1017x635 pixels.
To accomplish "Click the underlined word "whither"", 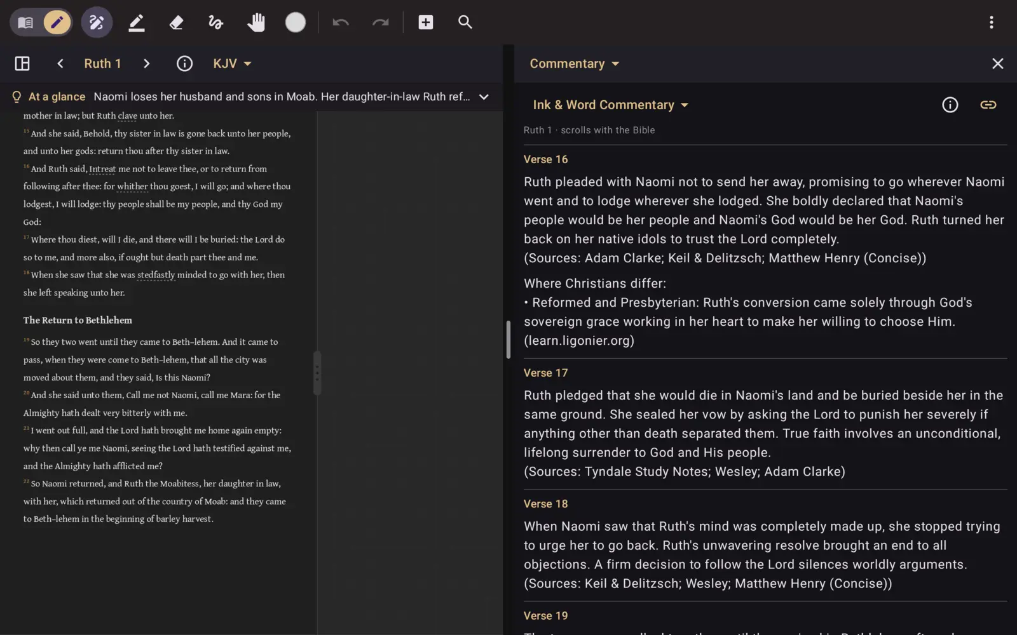I will [x=132, y=187].
